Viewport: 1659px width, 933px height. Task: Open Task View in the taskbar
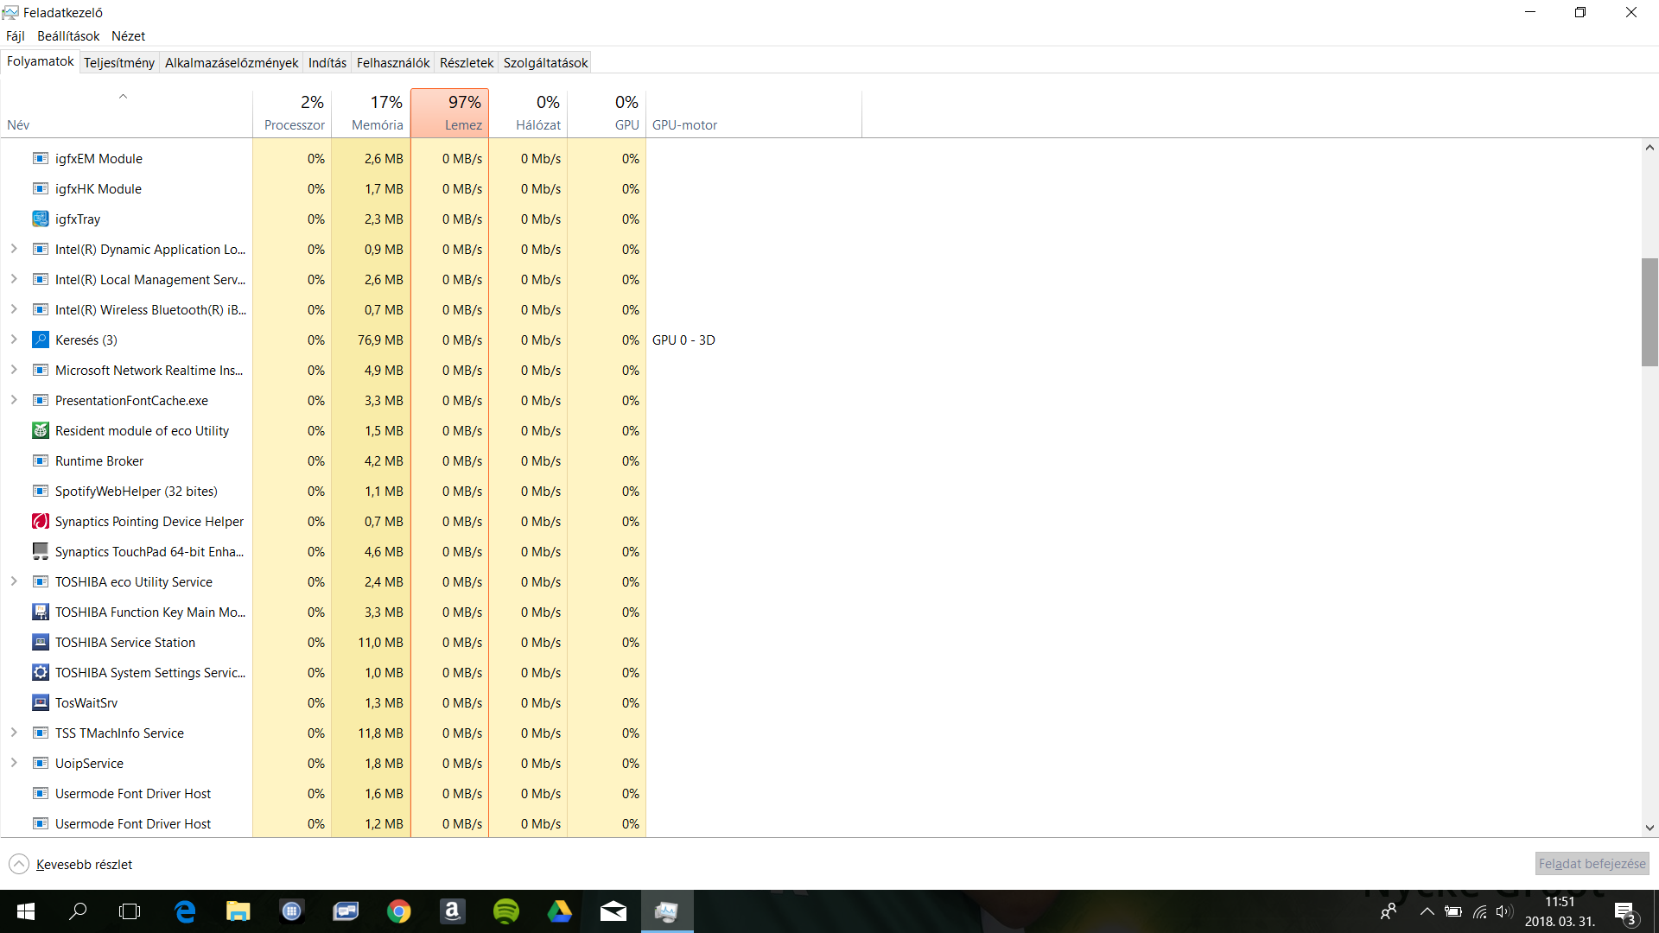click(x=130, y=911)
